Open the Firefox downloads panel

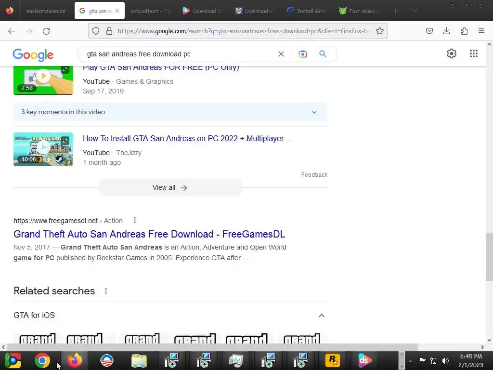click(x=446, y=31)
